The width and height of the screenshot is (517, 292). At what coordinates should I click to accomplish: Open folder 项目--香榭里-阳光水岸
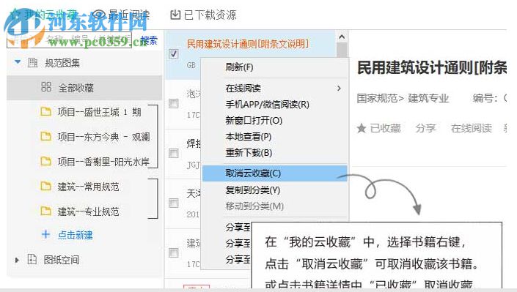click(103, 162)
